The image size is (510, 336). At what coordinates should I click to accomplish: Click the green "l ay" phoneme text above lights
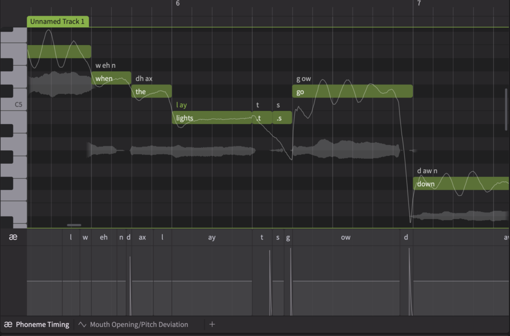pyautogui.click(x=182, y=105)
